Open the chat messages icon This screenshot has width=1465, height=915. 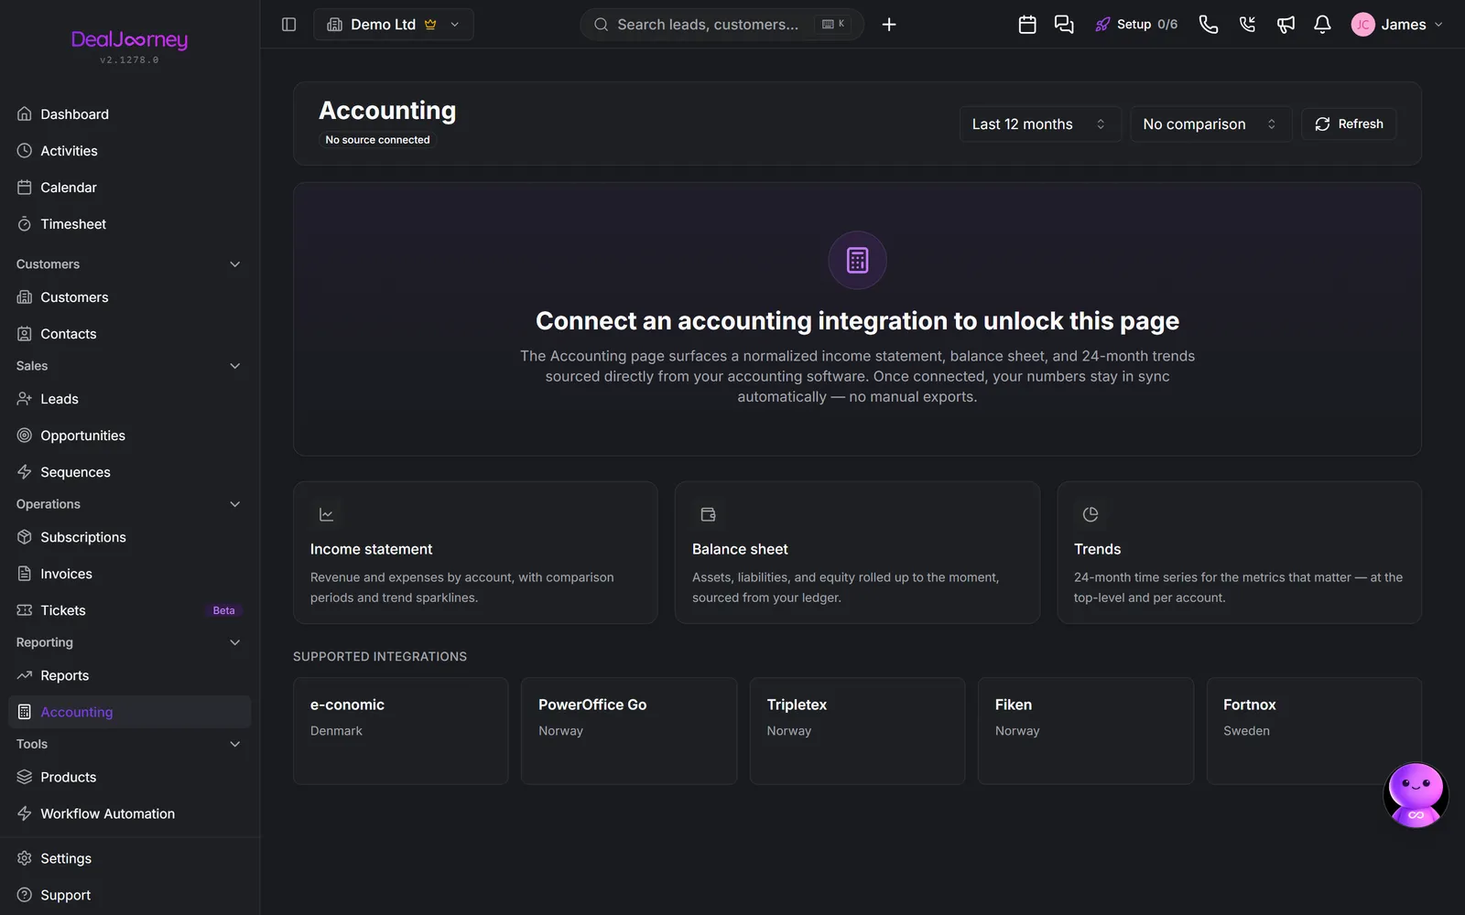coord(1064,25)
